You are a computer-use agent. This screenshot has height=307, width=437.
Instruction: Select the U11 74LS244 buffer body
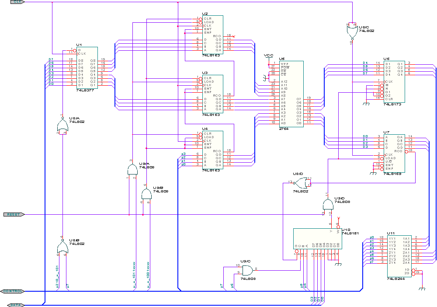coord(399,256)
